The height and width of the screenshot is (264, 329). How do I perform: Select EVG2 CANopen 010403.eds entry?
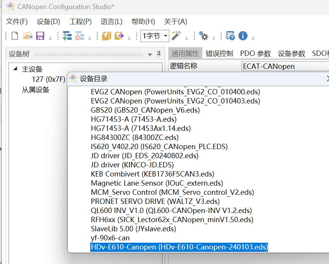[x=176, y=101]
